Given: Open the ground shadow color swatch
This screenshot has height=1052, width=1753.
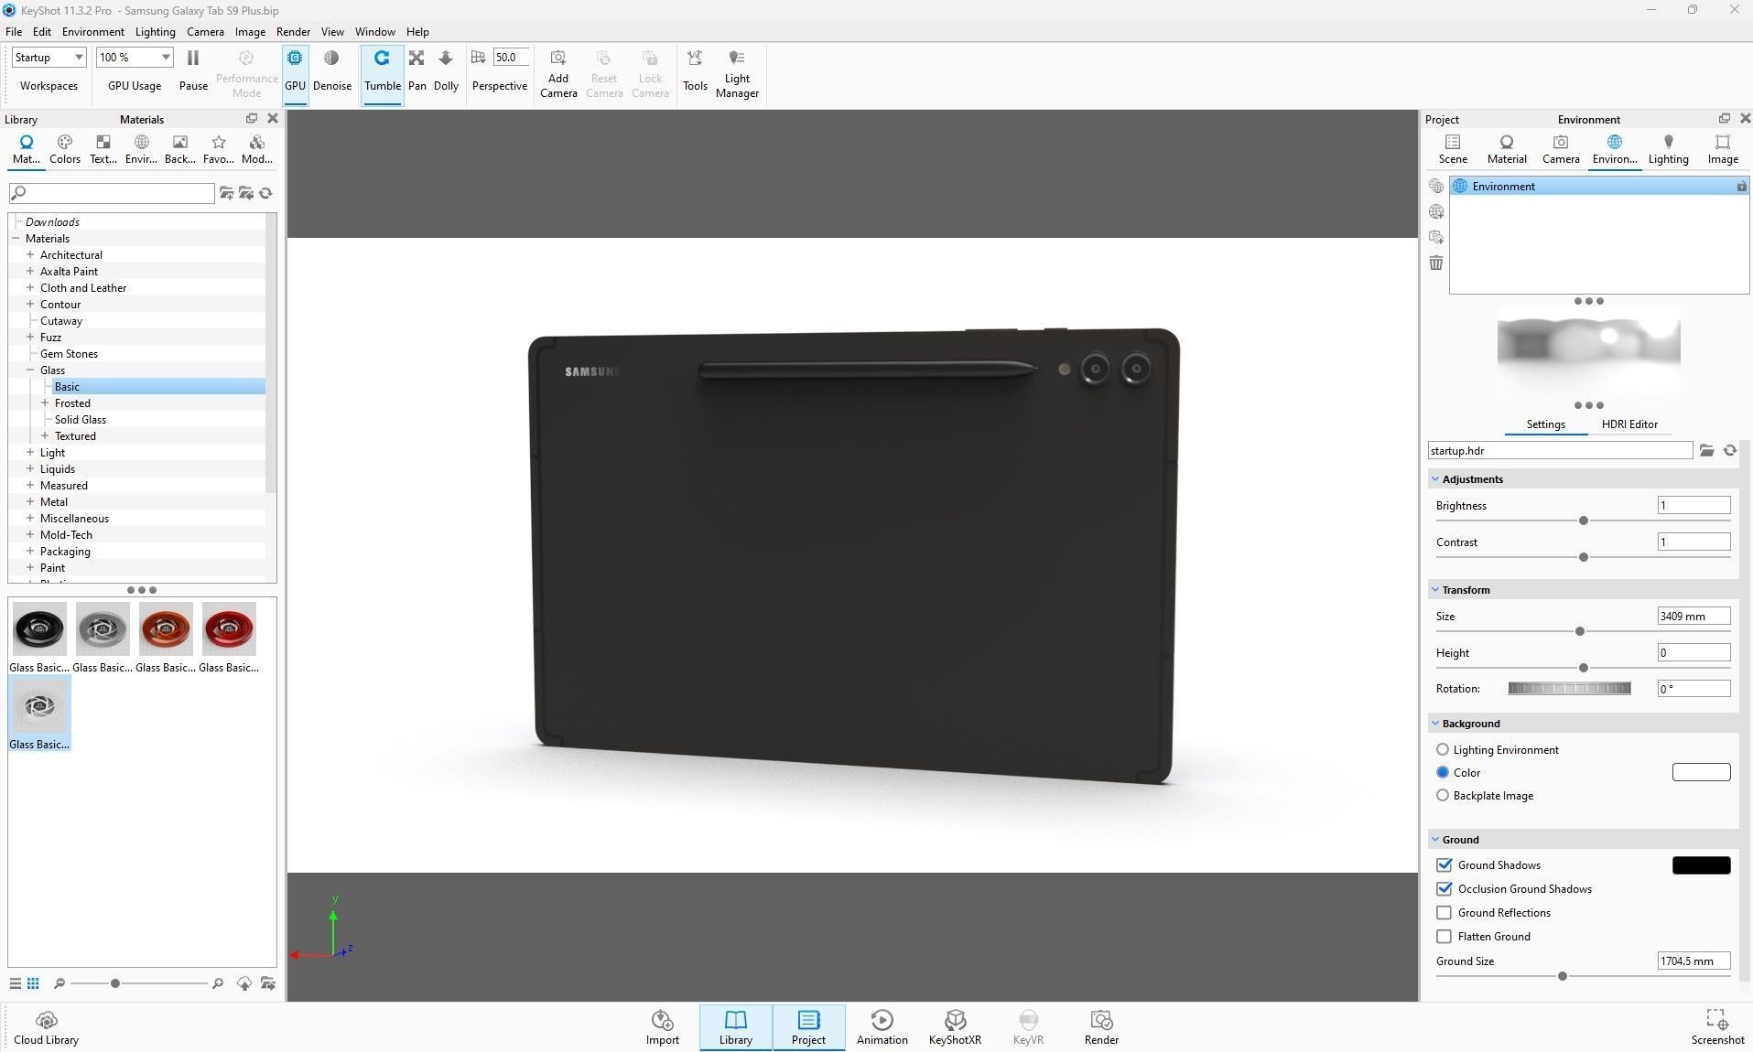Looking at the screenshot, I should 1701,865.
